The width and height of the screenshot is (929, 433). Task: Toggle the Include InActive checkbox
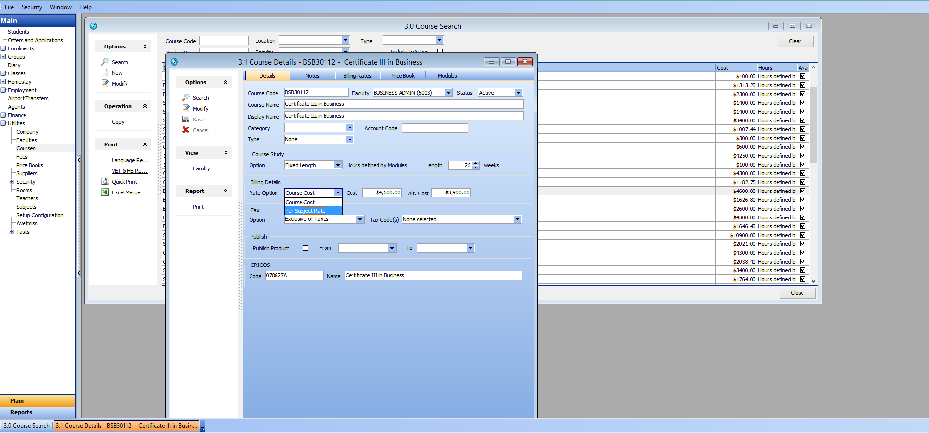pyautogui.click(x=440, y=51)
